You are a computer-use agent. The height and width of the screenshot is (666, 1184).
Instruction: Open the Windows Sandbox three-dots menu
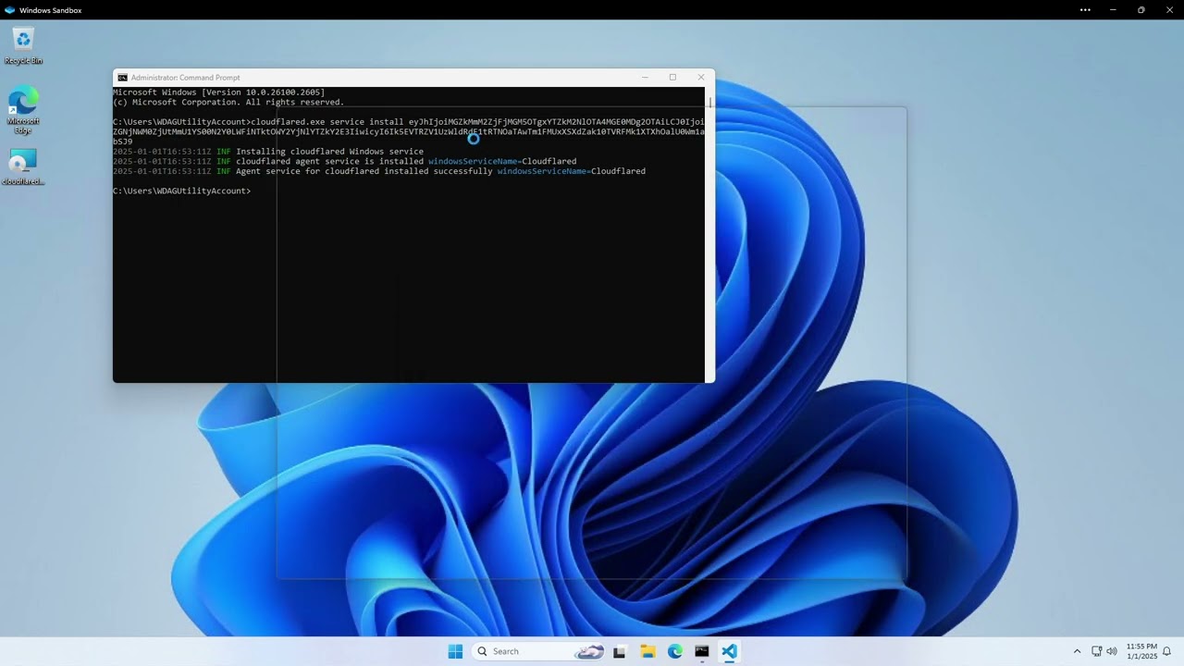1085,10
